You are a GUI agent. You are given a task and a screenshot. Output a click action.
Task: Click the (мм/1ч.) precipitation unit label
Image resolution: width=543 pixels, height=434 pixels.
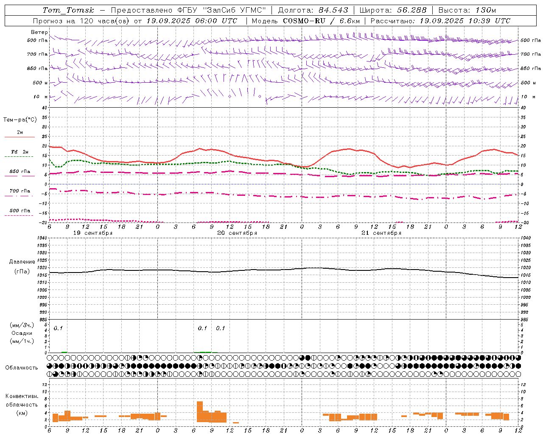pyautogui.click(x=22, y=341)
